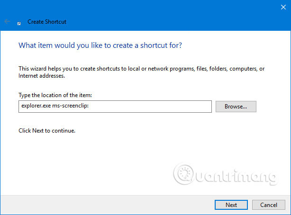Click the wizard description paragraph text
This screenshot has width=291, height=215.
(x=141, y=72)
